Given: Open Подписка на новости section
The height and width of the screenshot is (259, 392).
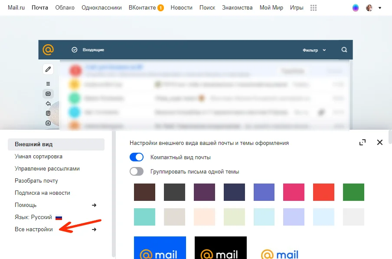Looking at the screenshot, I should coord(42,193).
